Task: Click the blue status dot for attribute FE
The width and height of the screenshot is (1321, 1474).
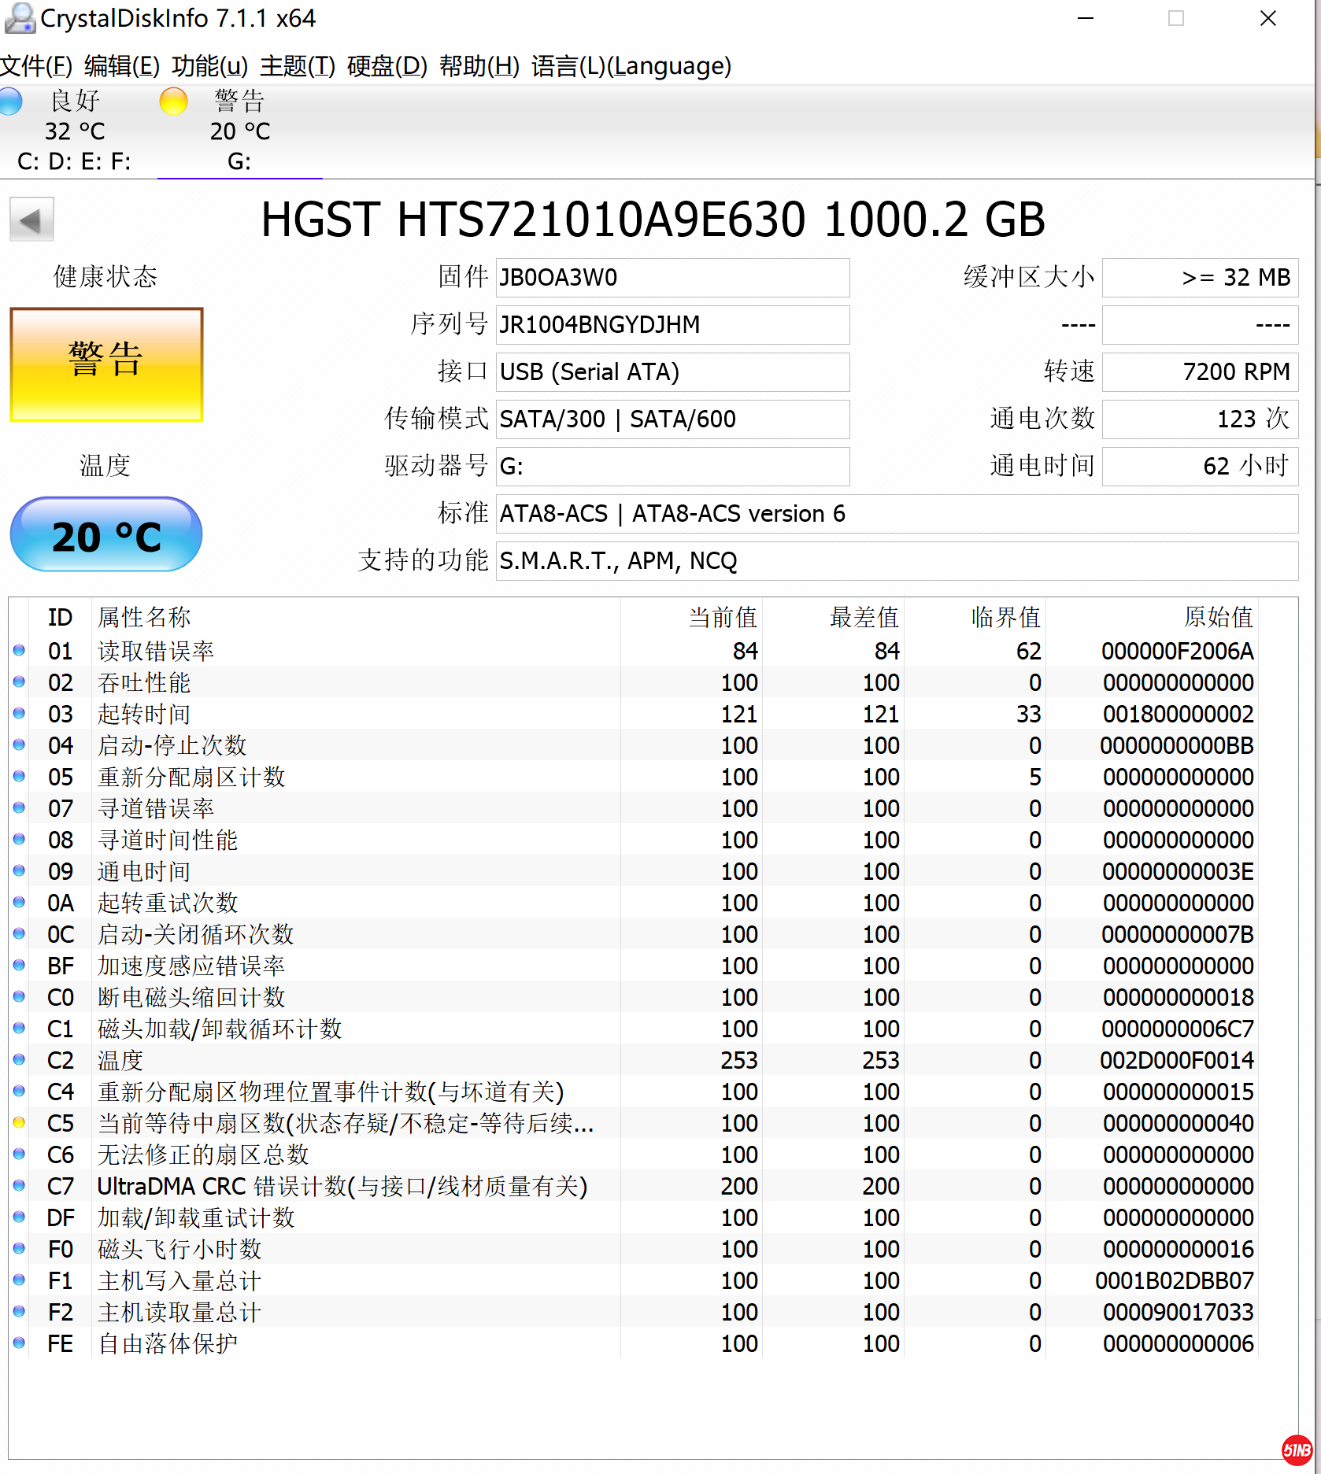Action: click(x=20, y=1343)
